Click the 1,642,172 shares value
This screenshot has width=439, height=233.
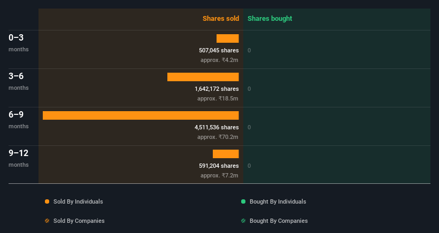[x=217, y=89]
